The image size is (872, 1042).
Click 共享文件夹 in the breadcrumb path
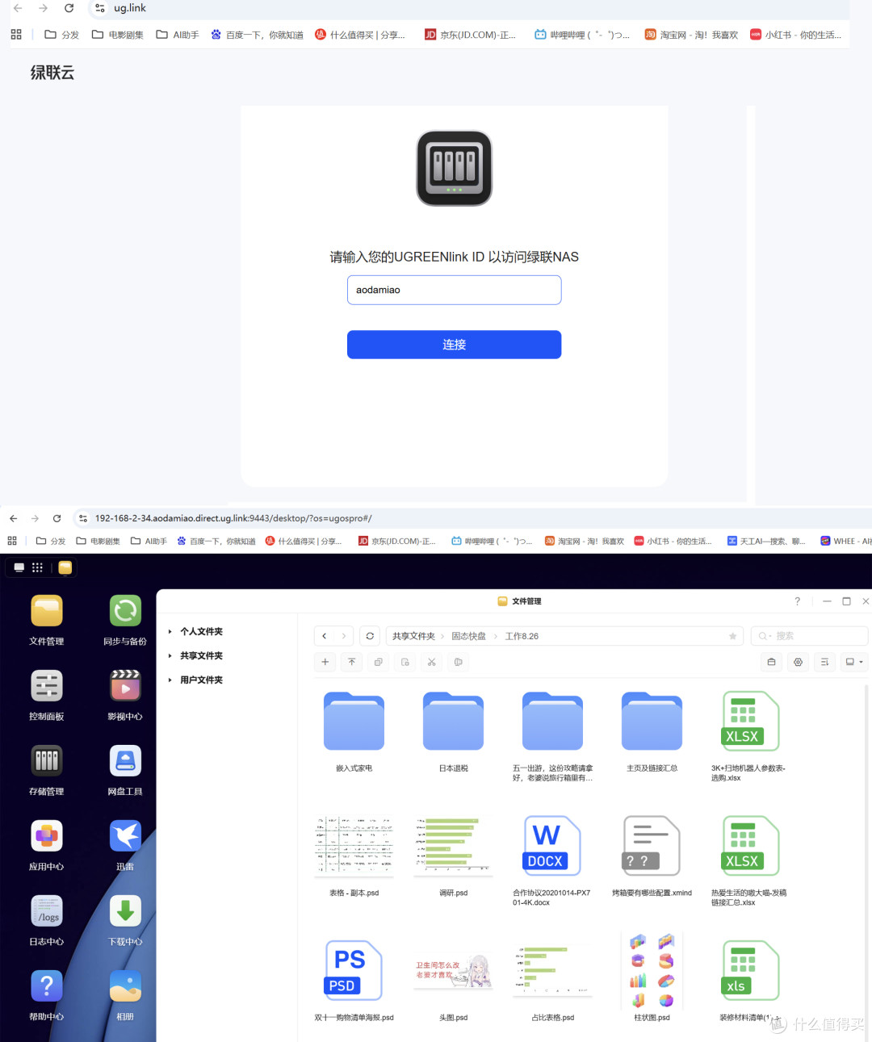(x=413, y=636)
